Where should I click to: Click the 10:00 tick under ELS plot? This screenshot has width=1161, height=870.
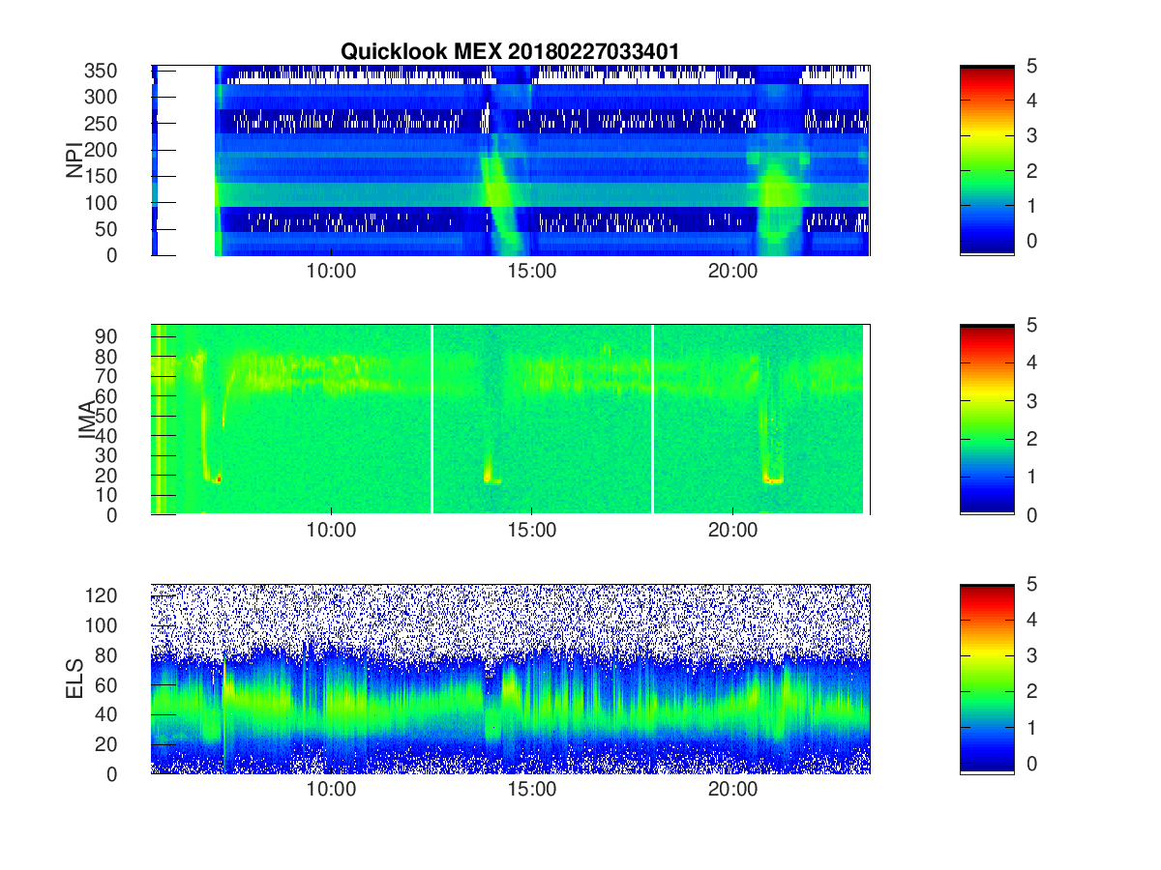[x=331, y=790]
